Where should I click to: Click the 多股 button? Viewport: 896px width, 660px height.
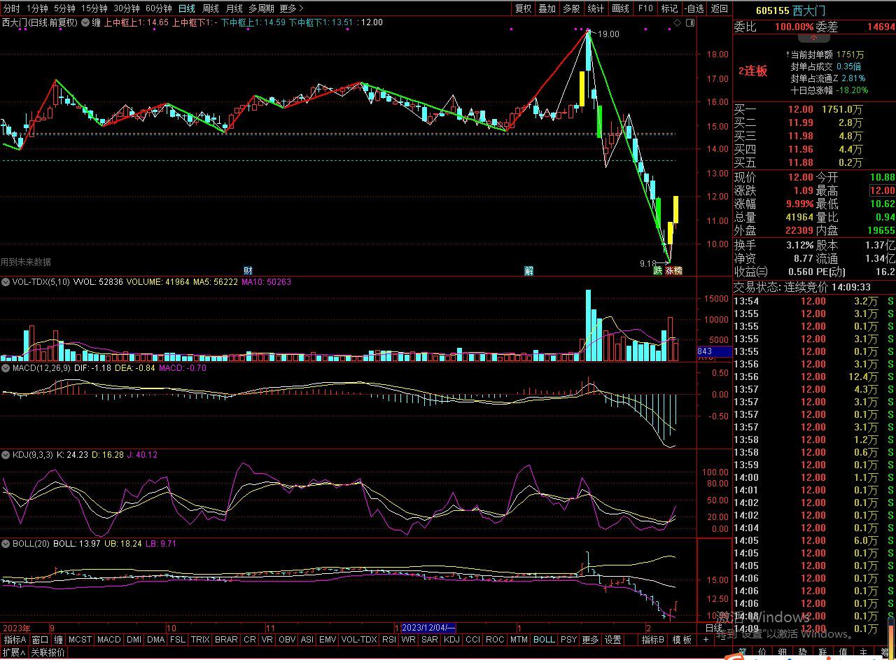coord(571,8)
